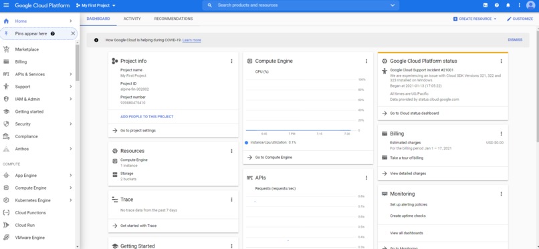Click the Customize button
Viewport: 539px width, 249px height.
520,19
